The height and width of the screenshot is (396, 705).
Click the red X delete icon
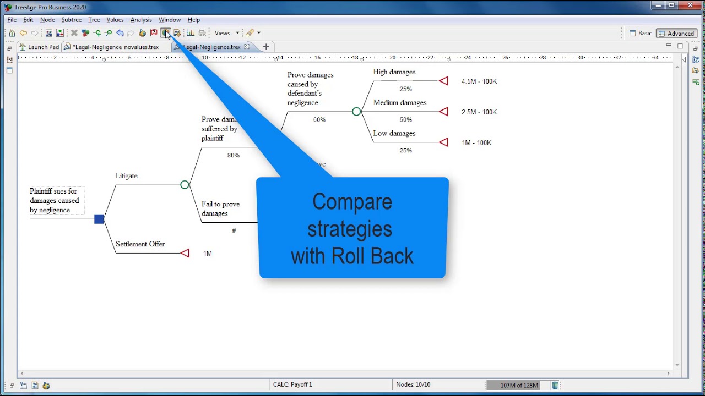pos(74,33)
